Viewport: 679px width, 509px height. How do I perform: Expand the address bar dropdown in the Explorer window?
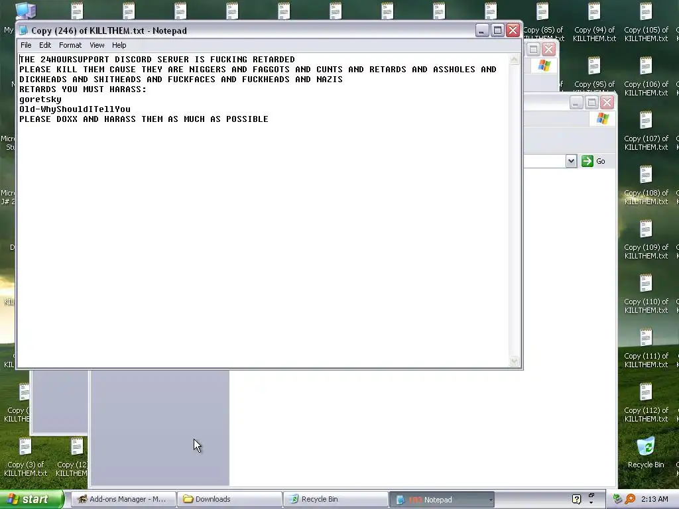(571, 161)
